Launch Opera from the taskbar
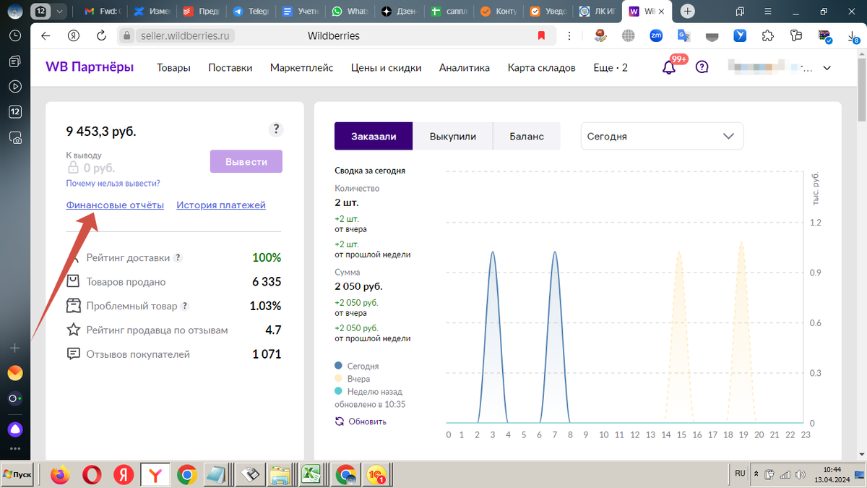The image size is (867, 488). click(92, 474)
